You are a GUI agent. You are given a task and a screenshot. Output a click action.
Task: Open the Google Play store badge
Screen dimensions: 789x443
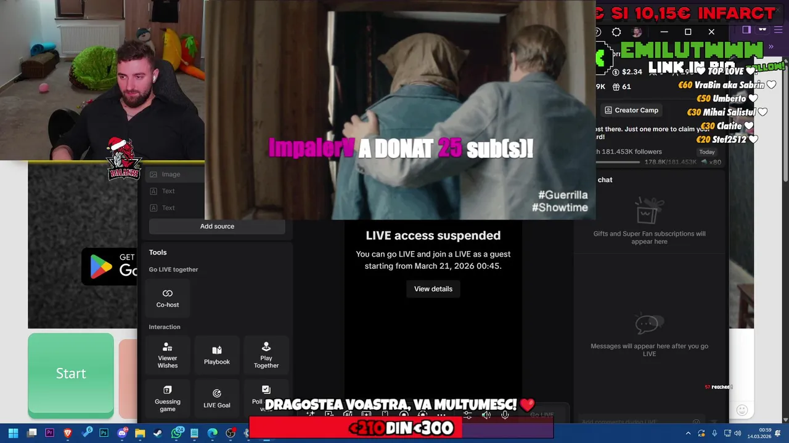click(x=110, y=266)
